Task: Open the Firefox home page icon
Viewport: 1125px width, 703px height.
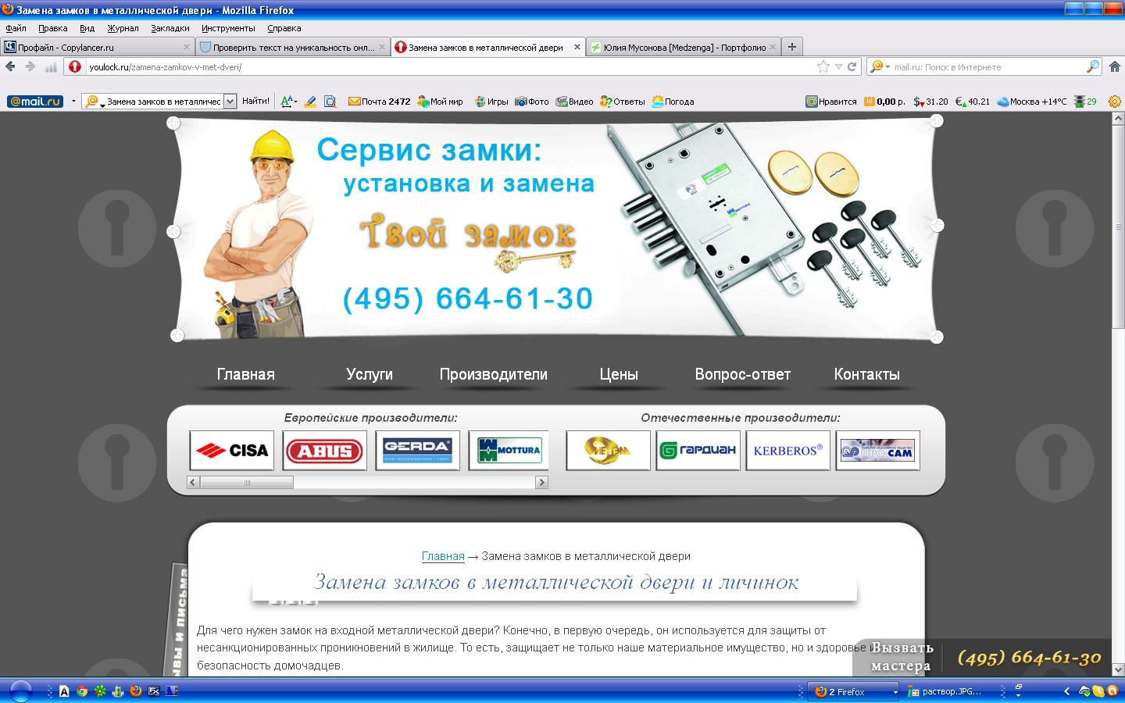Action: click(x=1115, y=67)
